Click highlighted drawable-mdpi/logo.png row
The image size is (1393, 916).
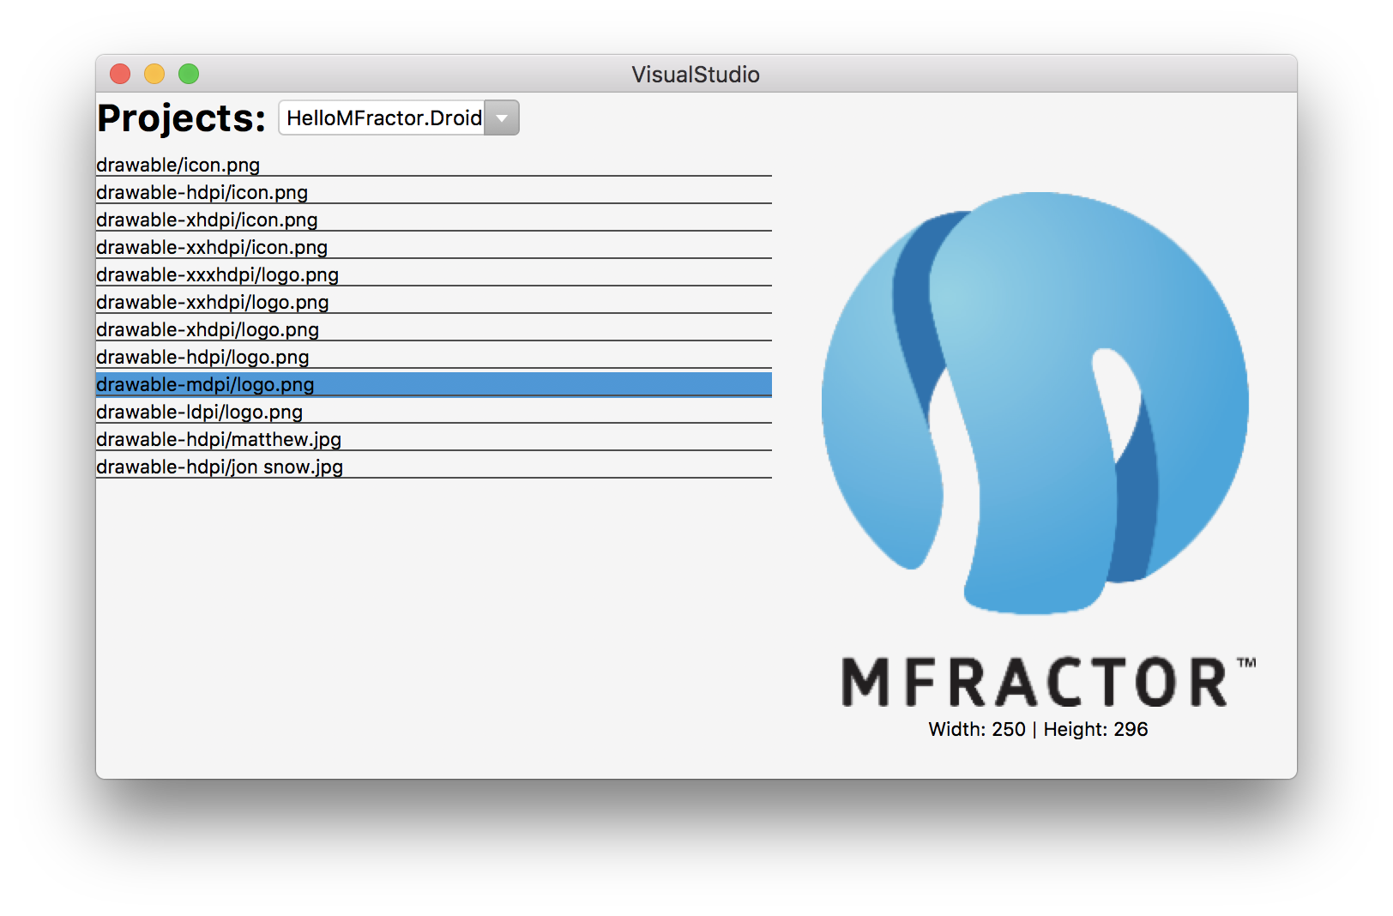tap(434, 383)
